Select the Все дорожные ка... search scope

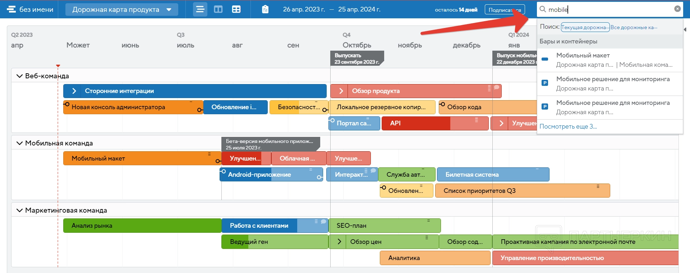point(634,27)
